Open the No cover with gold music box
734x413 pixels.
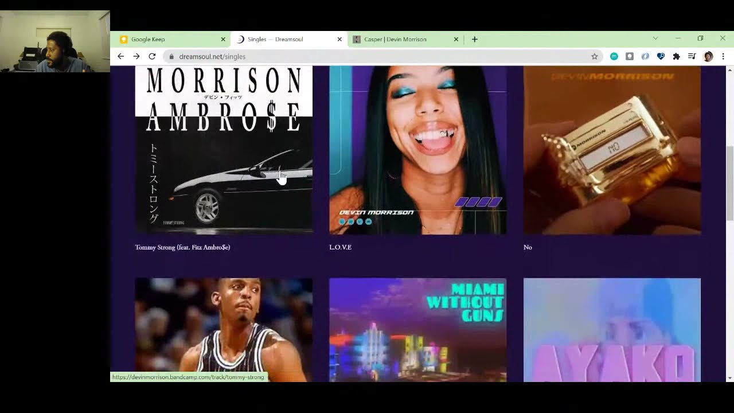click(x=612, y=150)
